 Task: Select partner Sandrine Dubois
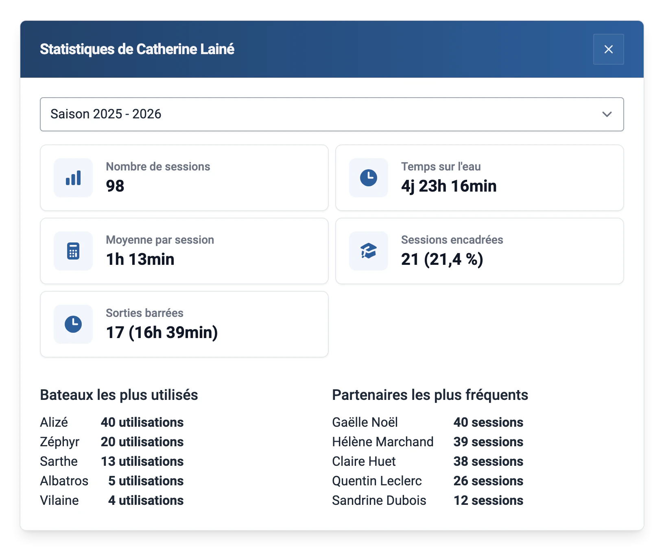point(379,500)
